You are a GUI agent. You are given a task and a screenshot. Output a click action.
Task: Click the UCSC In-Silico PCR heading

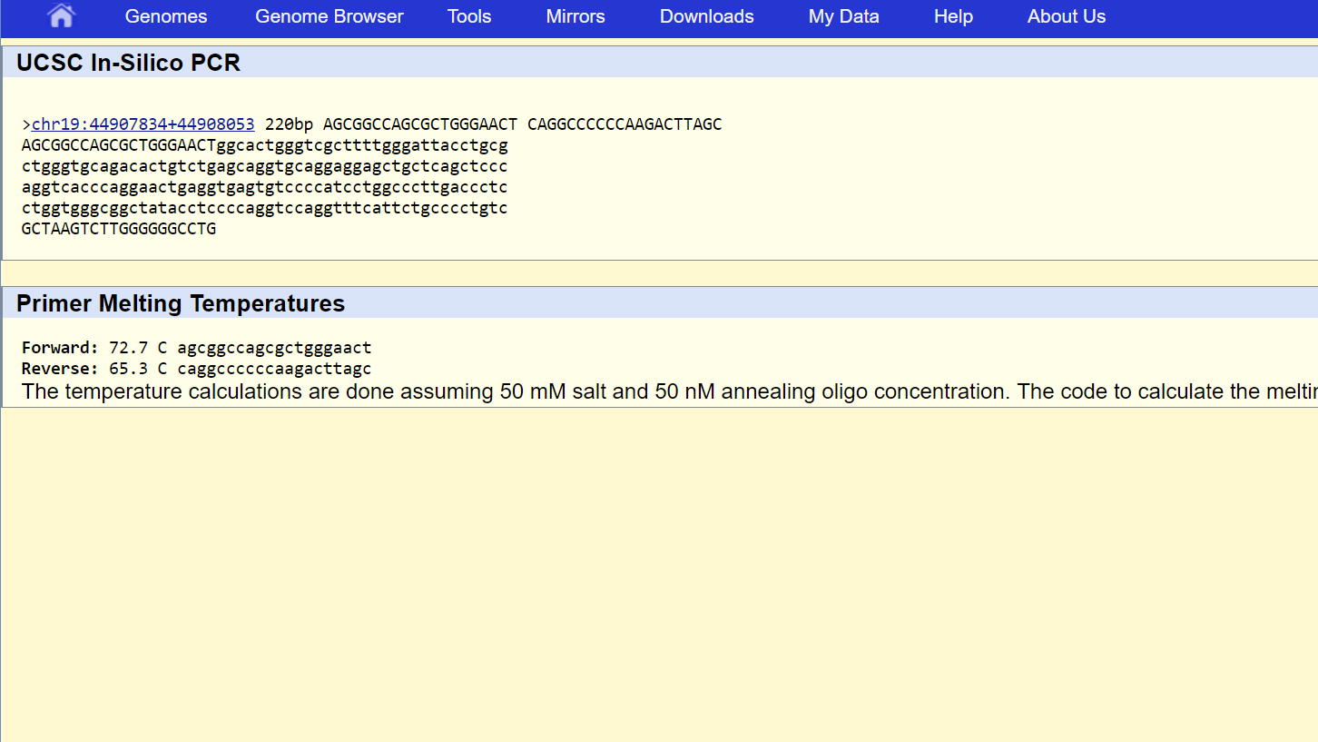tap(128, 63)
